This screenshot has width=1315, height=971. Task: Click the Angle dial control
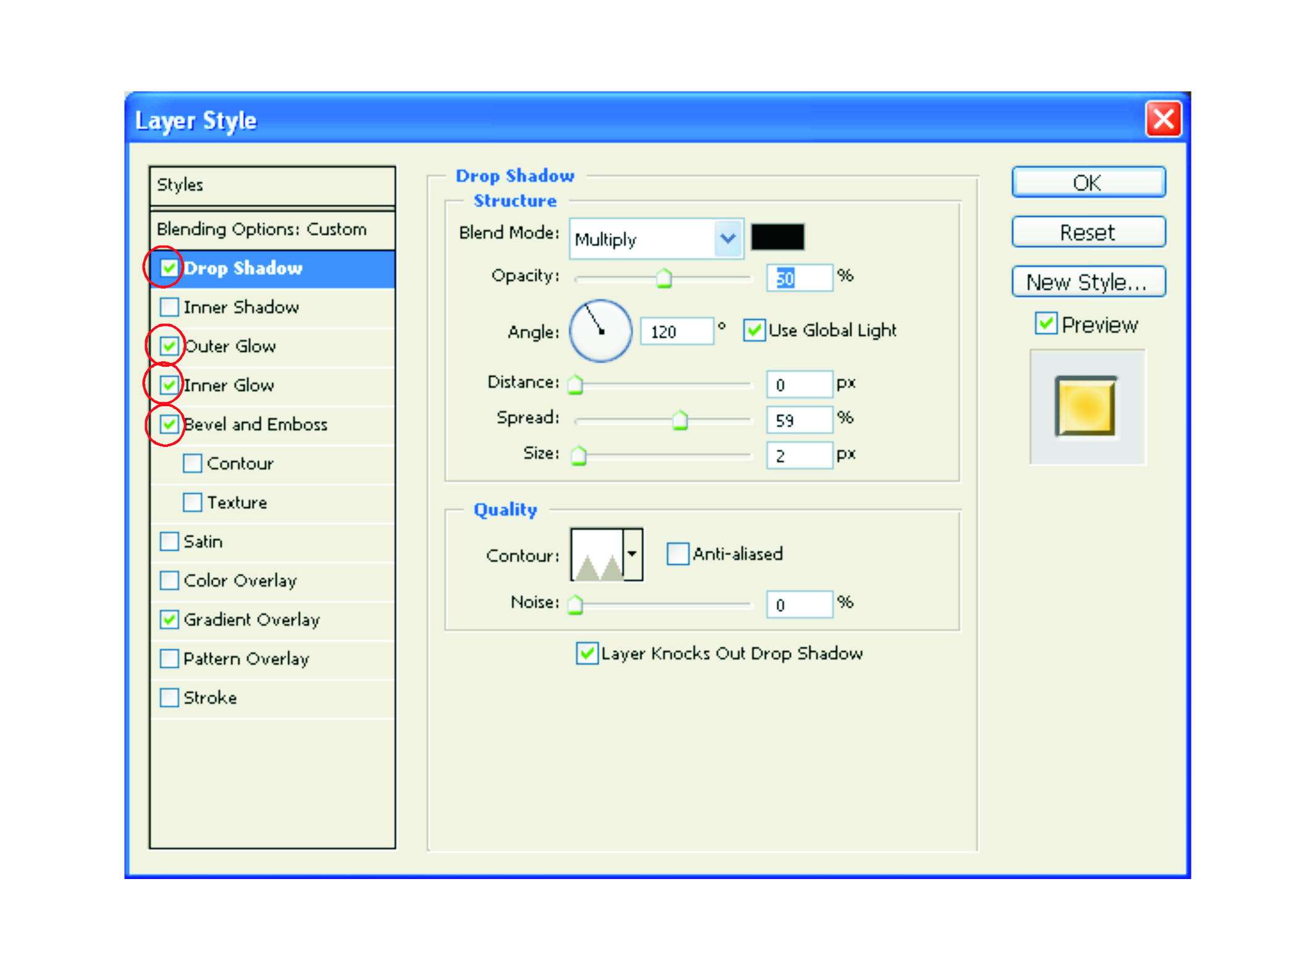(x=600, y=331)
